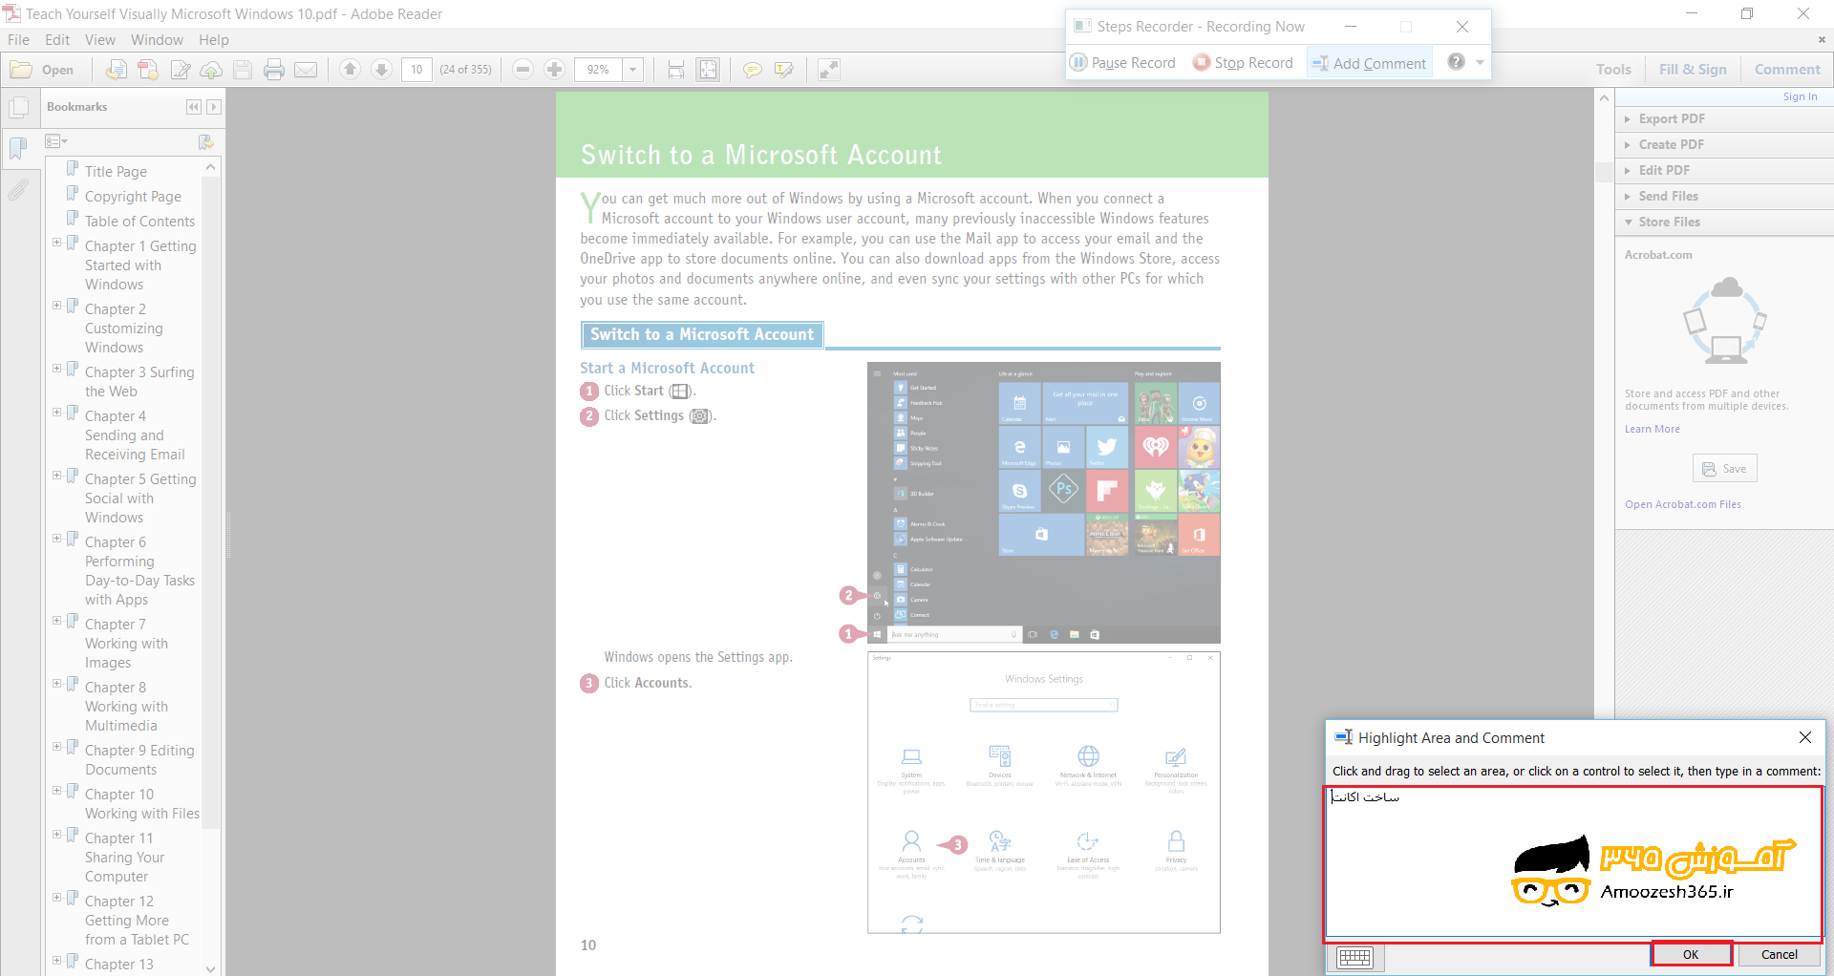The height and width of the screenshot is (976, 1834).
Task: Expand the Create PDF section
Action: click(x=1724, y=144)
